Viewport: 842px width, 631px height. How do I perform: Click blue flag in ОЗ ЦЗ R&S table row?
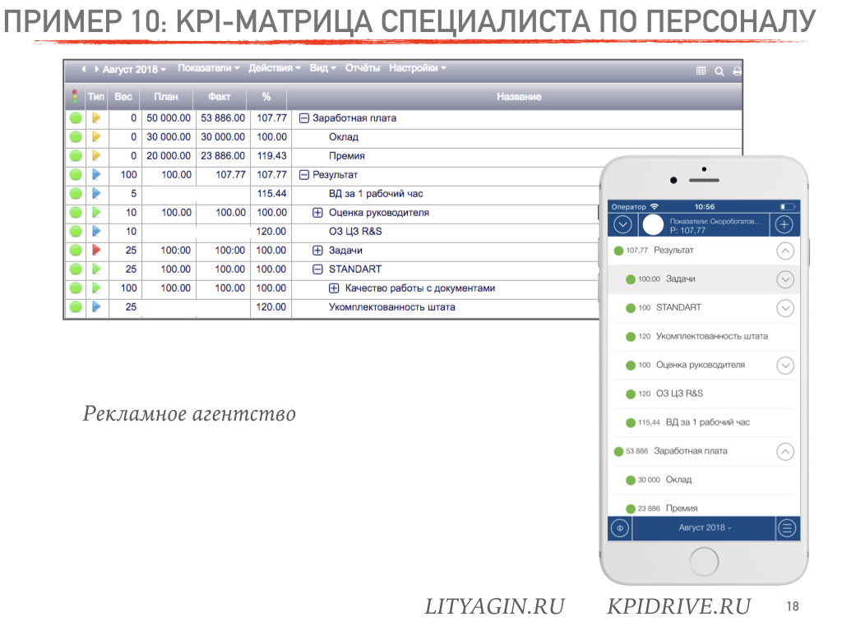pos(96,231)
